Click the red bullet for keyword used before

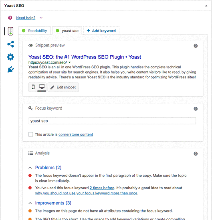(x=30, y=188)
